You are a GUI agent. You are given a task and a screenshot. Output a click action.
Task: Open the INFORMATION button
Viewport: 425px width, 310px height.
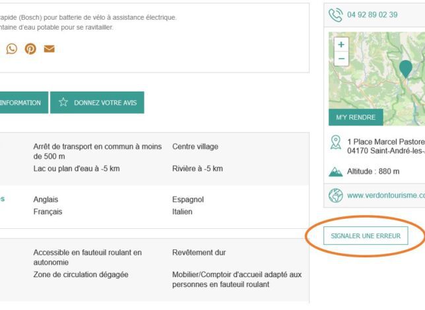pyautogui.click(x=21, y=103)
